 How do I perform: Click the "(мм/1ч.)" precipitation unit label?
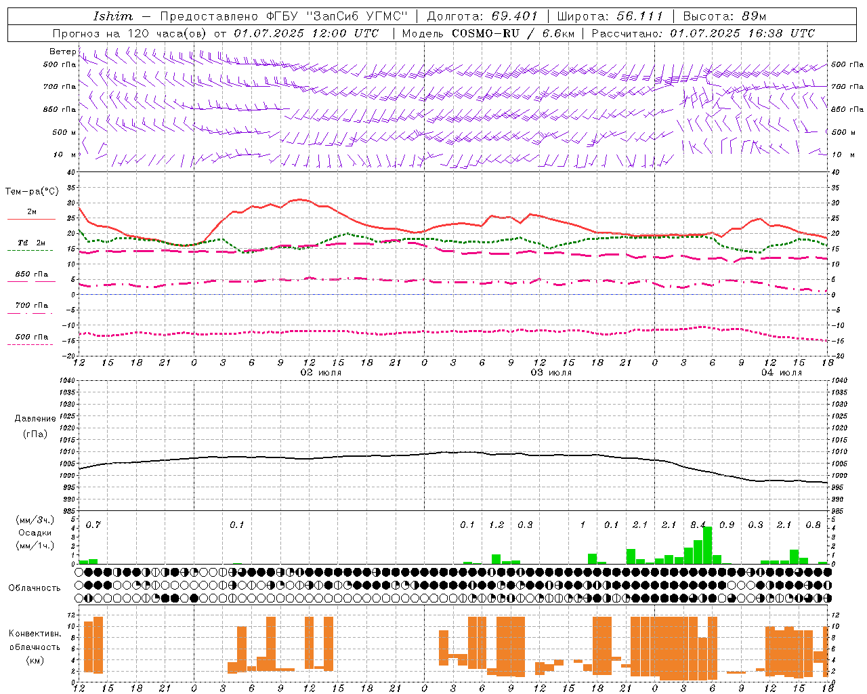pyautogui.click(x=35, y=545)
